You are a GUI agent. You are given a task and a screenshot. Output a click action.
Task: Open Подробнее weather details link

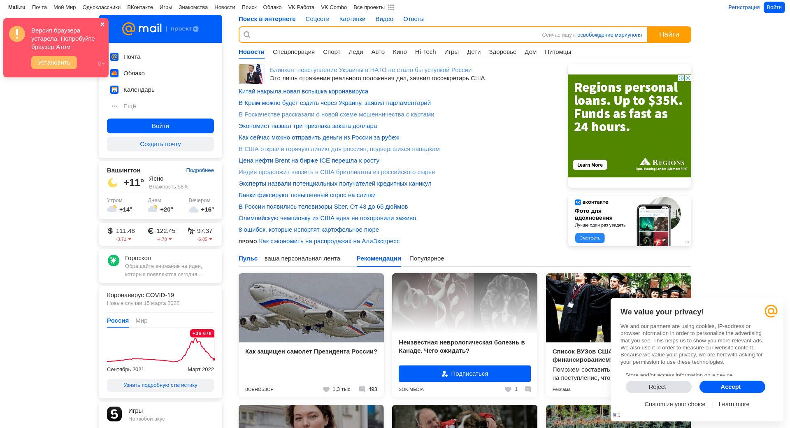coord(200,170)
